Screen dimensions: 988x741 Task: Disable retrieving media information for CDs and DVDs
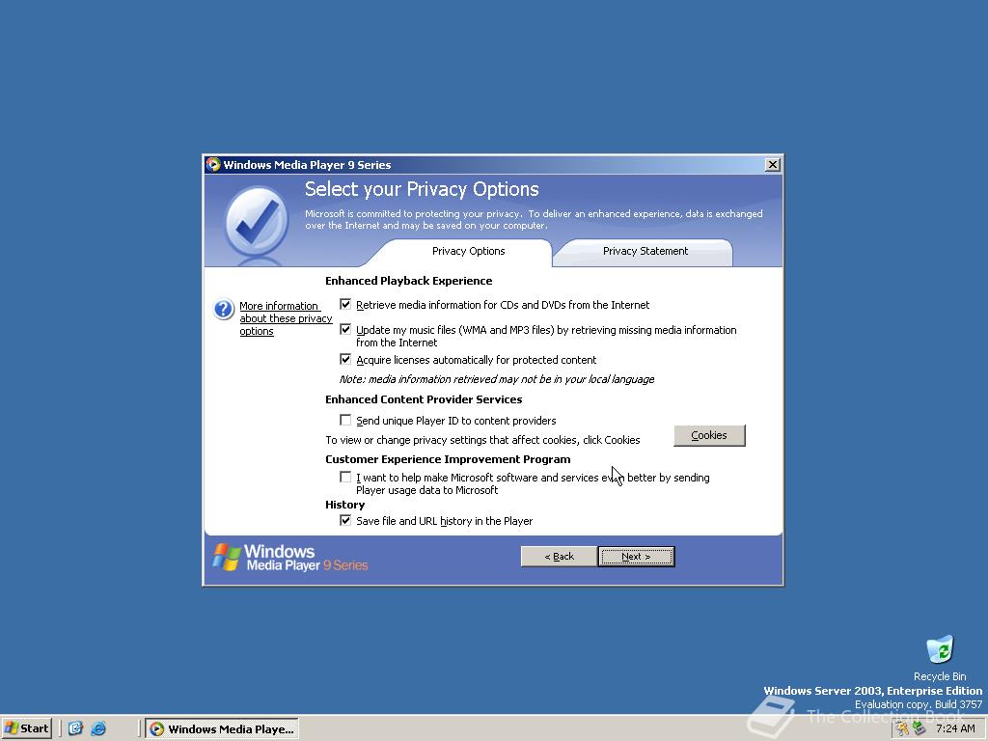click(345, 304)
